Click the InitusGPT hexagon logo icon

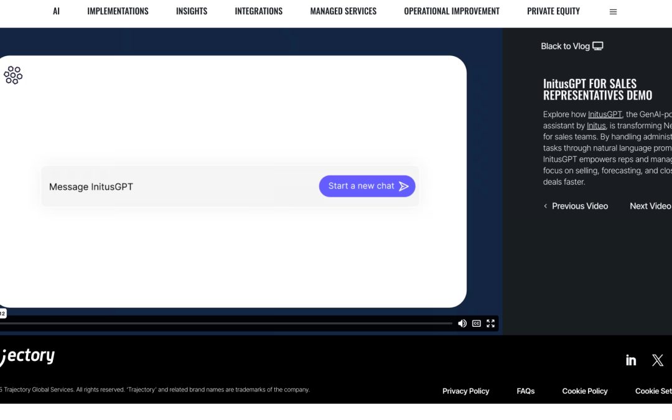[x=13, y=75]
